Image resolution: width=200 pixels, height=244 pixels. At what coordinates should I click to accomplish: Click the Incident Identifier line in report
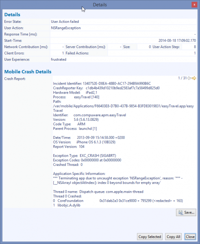click(x=102, y=83)
